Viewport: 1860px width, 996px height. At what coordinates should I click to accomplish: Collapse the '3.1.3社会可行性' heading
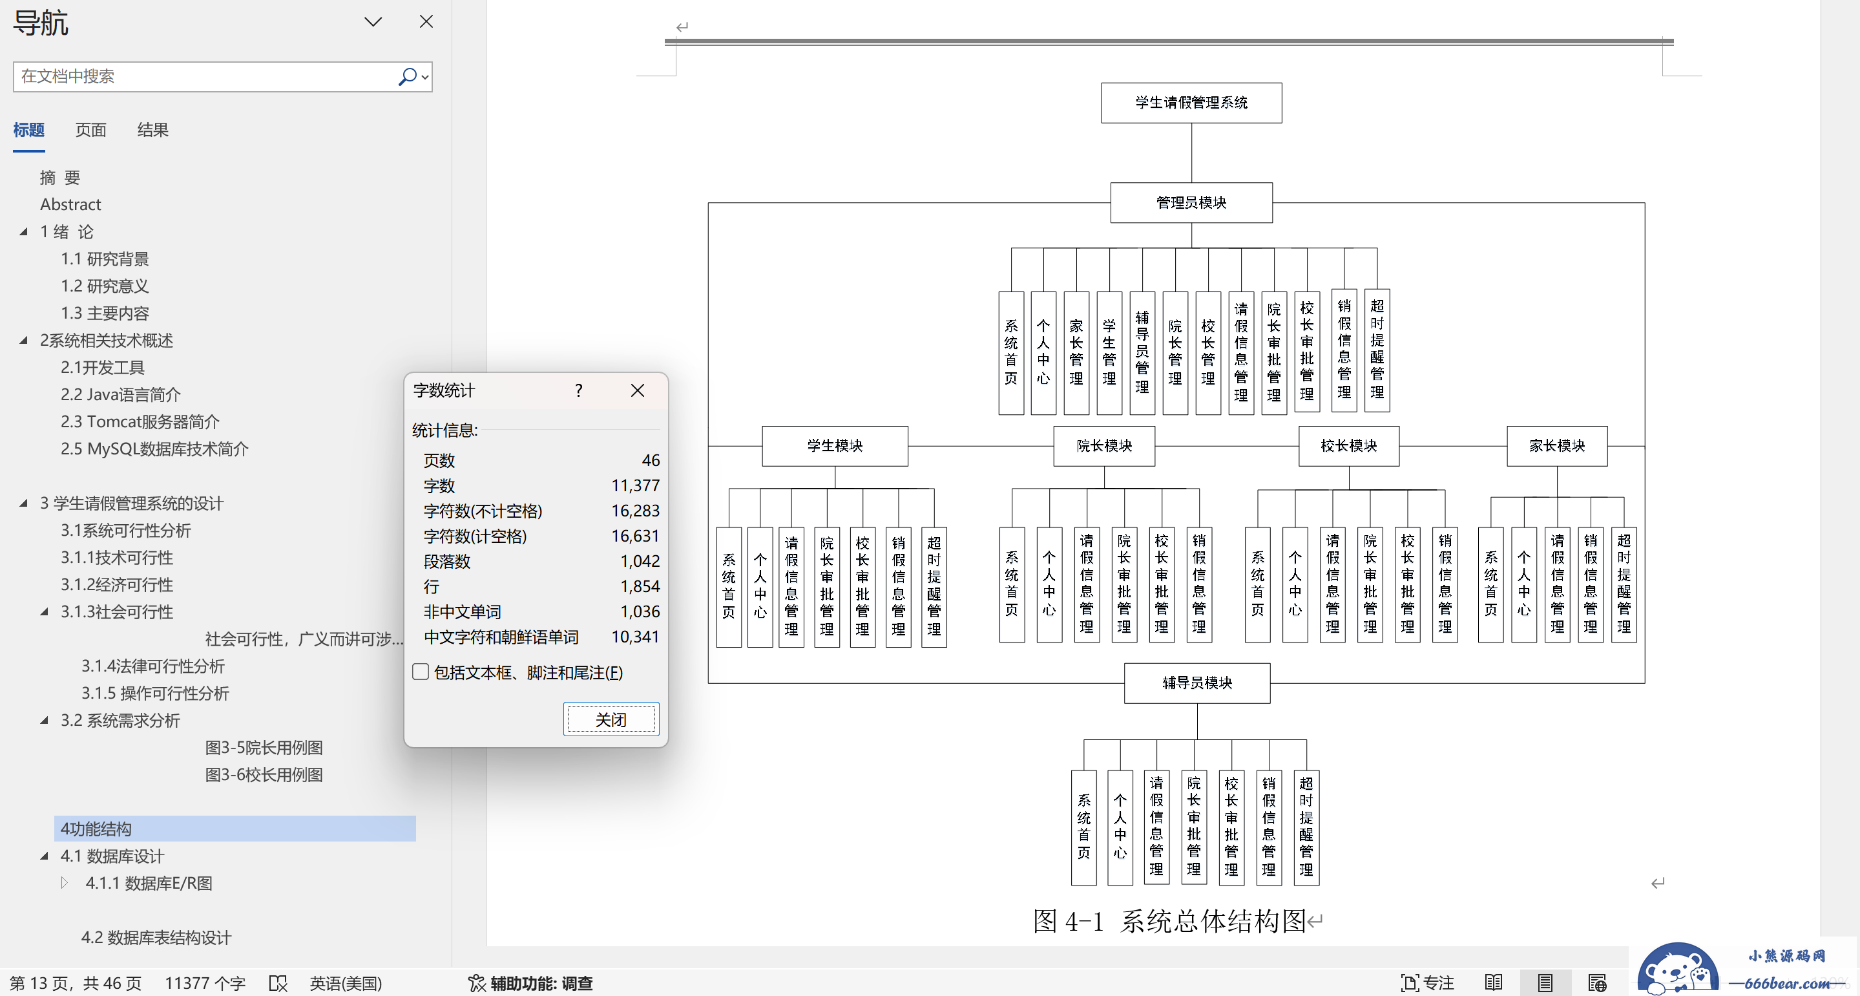tap(44, 612)
